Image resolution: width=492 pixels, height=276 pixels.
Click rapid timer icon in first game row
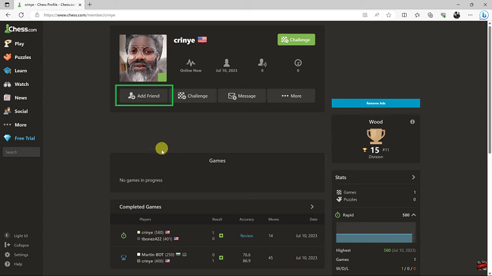pos(123,235)
